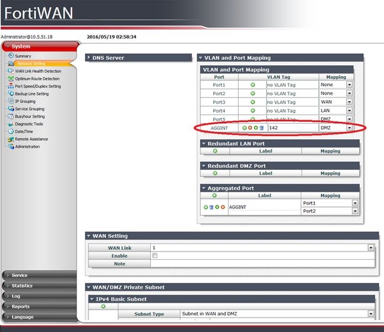This screenshot has height=332, width=384.
Task: Collapse the WAN/DMZ Private Subnet section
Action: point(89,287)
